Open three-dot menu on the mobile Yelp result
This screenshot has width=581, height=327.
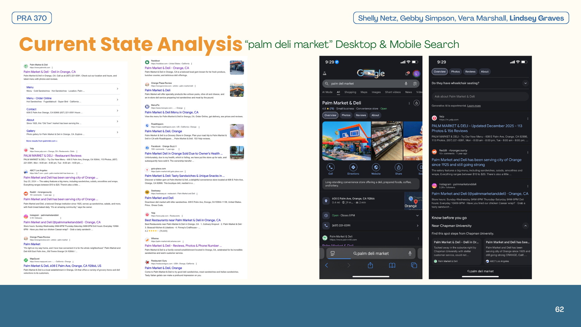coord(528,118)
